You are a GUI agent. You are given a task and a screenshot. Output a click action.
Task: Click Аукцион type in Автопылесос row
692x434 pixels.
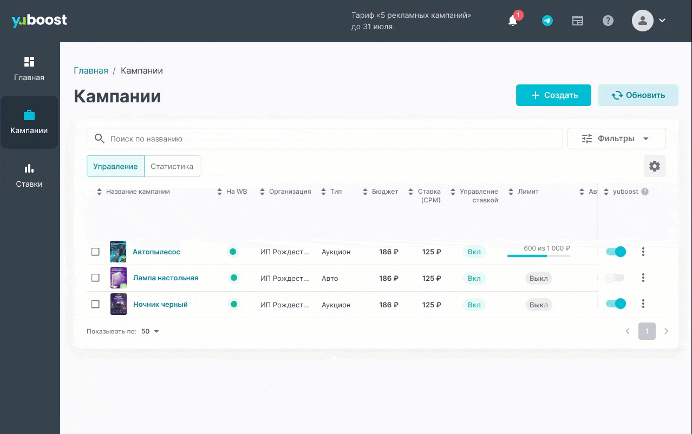pos(336,252)
